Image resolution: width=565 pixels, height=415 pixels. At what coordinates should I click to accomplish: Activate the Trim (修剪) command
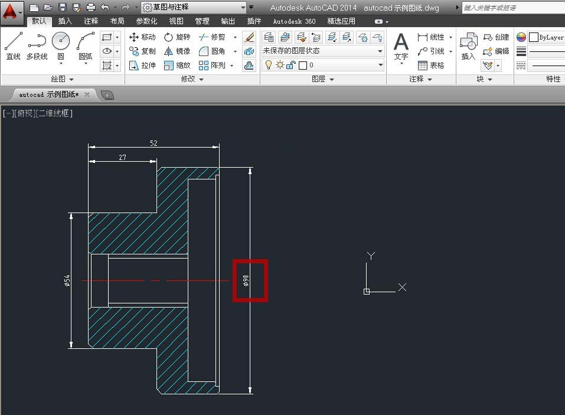click(212, 37)
